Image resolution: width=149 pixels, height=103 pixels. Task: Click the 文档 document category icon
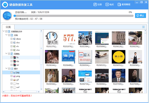pos(12,35)
